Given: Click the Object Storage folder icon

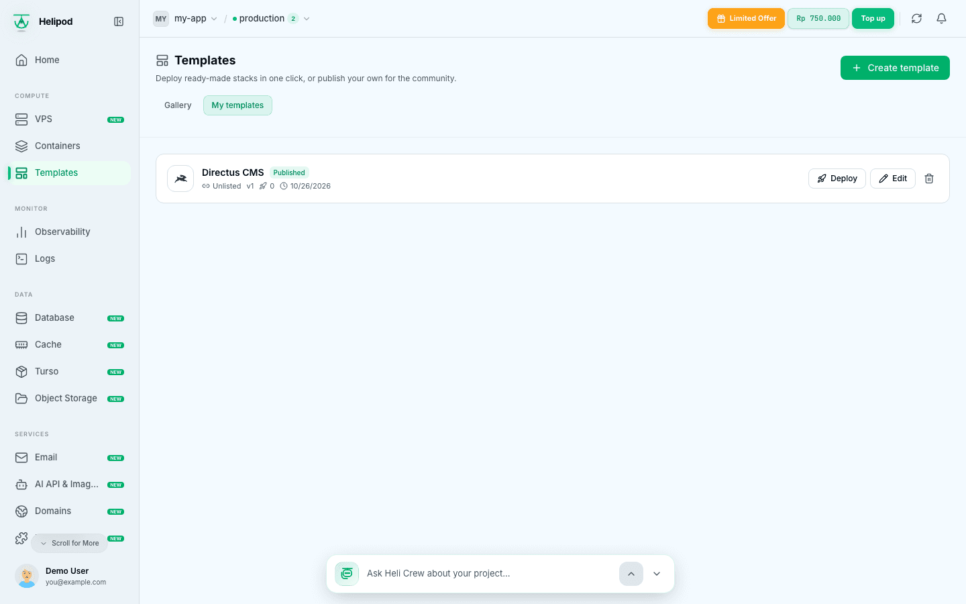Looking at the screenshot, I should pyautogui.click(x=21, y=398).
